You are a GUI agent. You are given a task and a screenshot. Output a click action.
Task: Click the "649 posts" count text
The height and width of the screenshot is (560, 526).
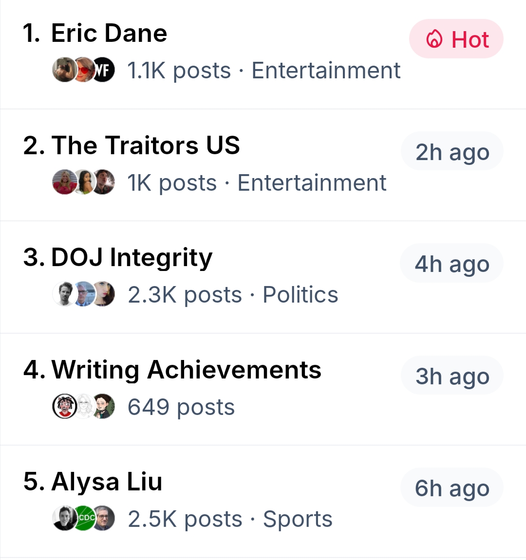(181, 407)
